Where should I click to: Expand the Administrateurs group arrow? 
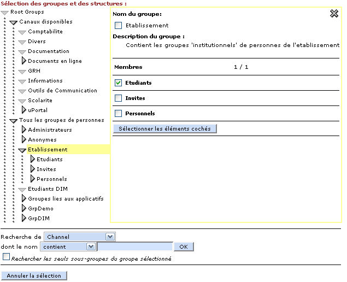(23, 130)
